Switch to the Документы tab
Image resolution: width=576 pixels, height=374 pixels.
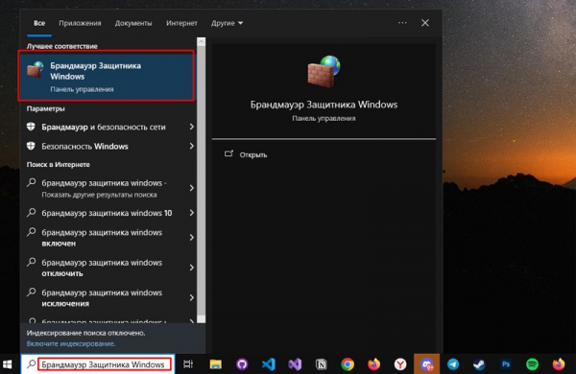click(x=133, y=23)
